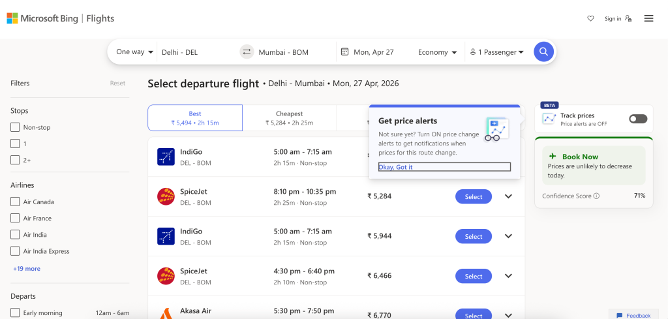Expand details for SpiceJet ₹ 6,466 flight
Screen dimensions: 668x319
click(508, 275)
